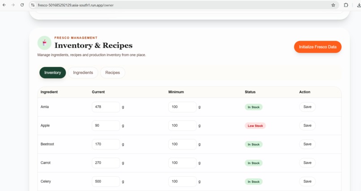
Task: Edit Amla minimum quantity field
Action: click(182, 107)
